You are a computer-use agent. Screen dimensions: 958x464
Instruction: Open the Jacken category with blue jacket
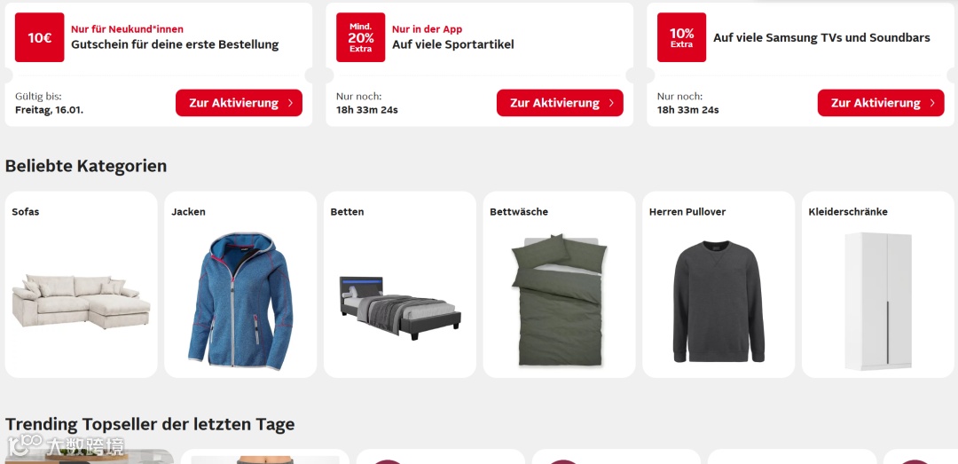pyautogui.click(x=240, y=284)
